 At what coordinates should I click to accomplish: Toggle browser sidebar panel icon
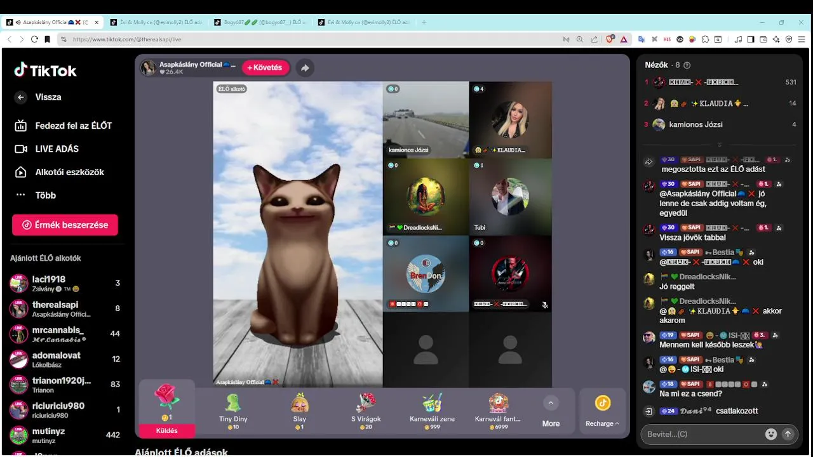(x=751, y=39)
